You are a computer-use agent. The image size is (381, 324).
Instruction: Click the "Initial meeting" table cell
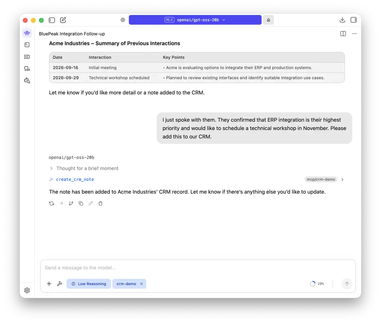pyautogui.click(x=103, y=68)
